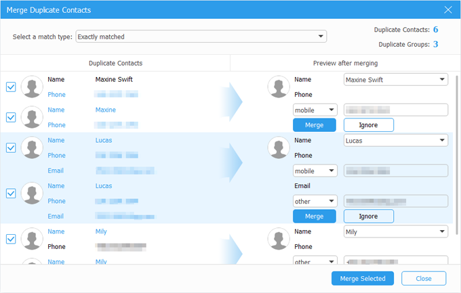Open the match type dropdown
This screenshot has height=293, width=461.
(x=201, y=37)
